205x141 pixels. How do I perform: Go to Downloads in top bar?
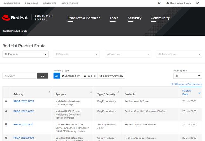tap(31, 3)
